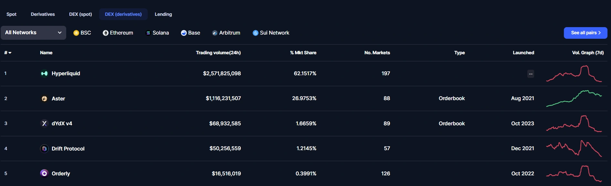Click the Hyperliquid logo icon
Image resolution: width=611 pixels, height=186 pixels.
point(44,74)
